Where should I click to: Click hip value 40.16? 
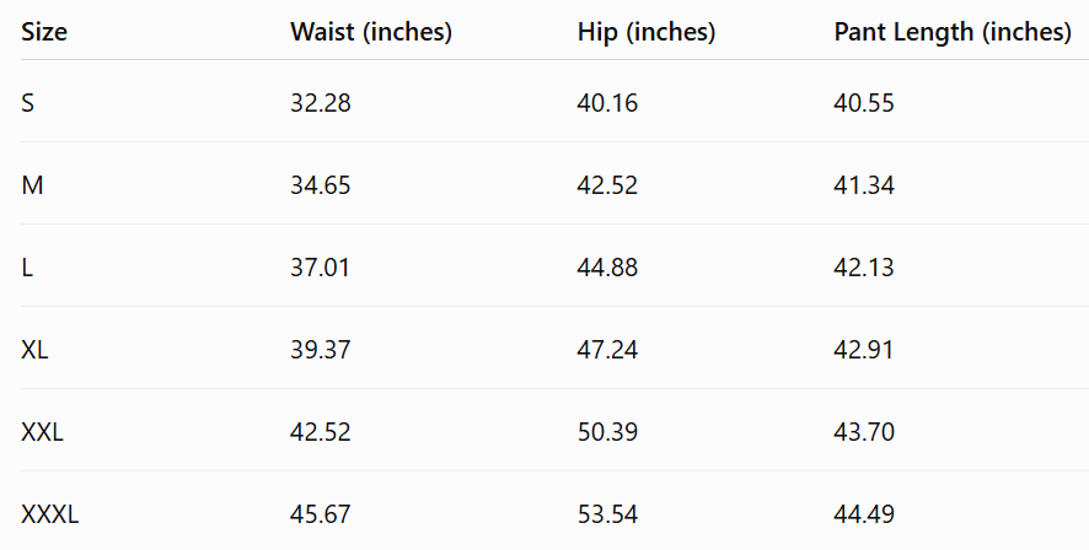[607, 103]
